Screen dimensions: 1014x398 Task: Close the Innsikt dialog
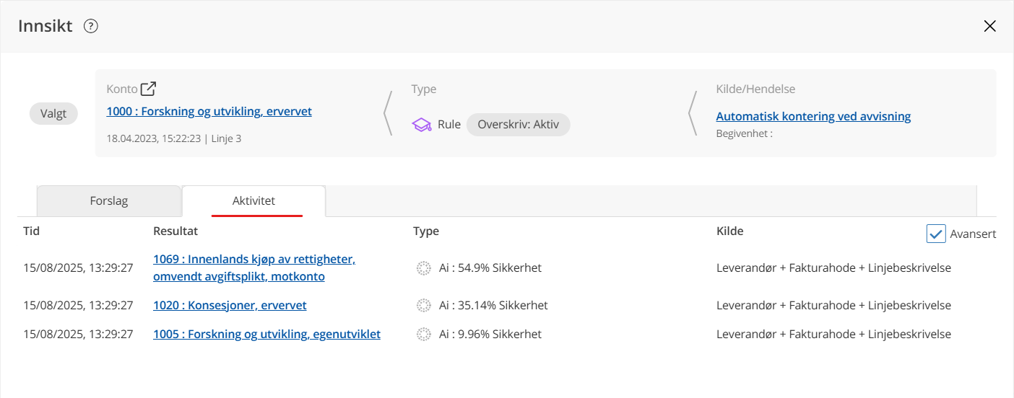coord(989,27)
